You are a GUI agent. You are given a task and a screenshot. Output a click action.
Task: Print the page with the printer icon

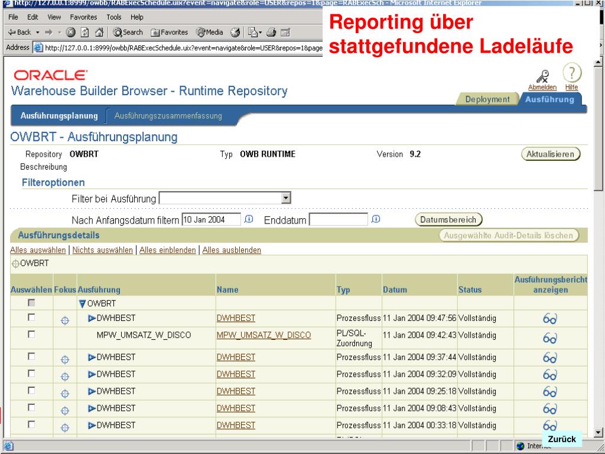(x=271, y=33)
